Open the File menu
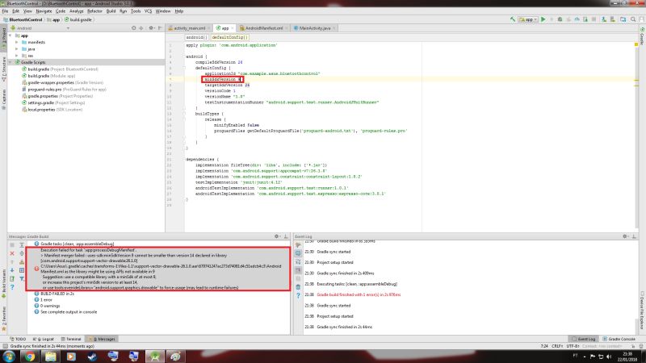This screenshot has height=363, width=646. click(5, 11)
